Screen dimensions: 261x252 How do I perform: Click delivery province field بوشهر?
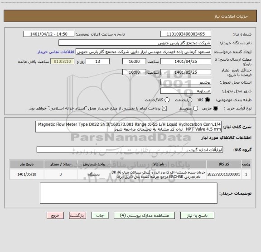click(186, 82)
